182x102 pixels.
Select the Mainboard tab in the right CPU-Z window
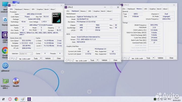(131, 9)
